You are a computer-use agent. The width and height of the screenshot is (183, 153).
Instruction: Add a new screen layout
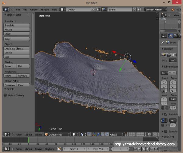coord(94,9)
